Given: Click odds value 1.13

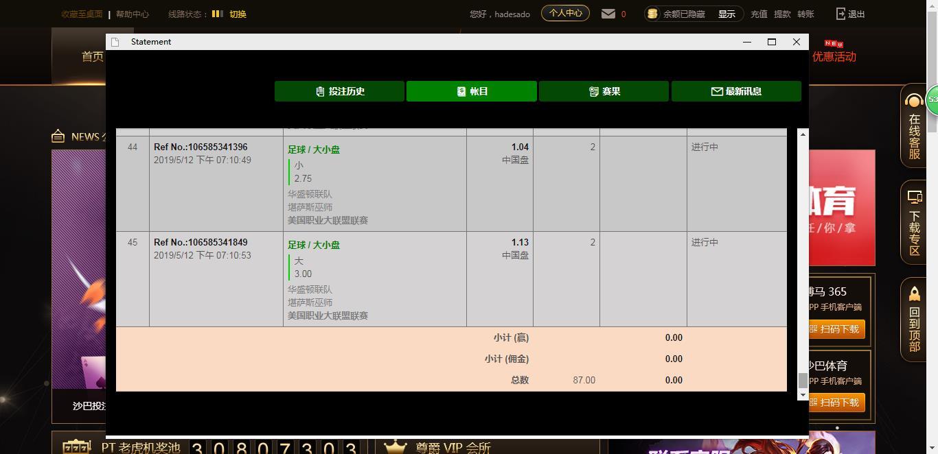Looking at the screenshot, I should click(x=520, y=242).
